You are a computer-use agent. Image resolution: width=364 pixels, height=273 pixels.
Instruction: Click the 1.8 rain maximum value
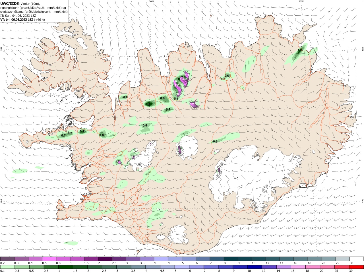tap(148, 104)
